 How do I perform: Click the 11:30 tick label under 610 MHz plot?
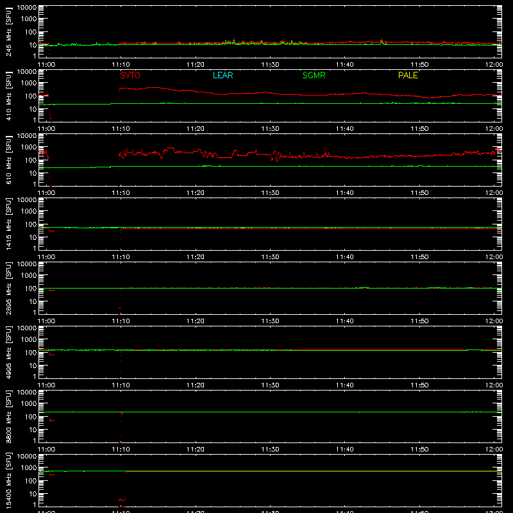[x=270, y=193]
